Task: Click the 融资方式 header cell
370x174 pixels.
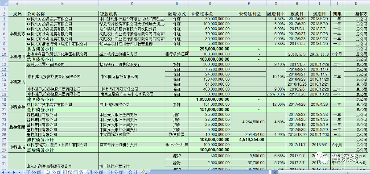Action: point(177,14)
